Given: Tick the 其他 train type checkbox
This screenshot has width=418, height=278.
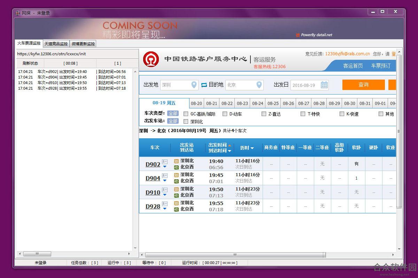Looking at the screenshot, I should 381,114.
